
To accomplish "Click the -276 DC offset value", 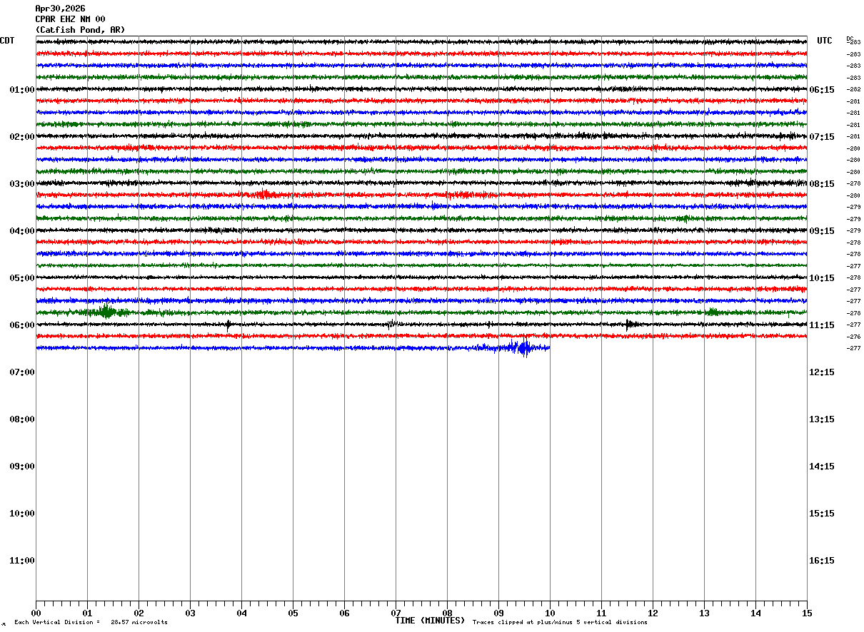I will (x=853, y=336).
